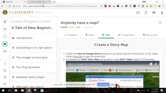
Task: Open Chrome's three-dot menu
Action: point(164,6)
